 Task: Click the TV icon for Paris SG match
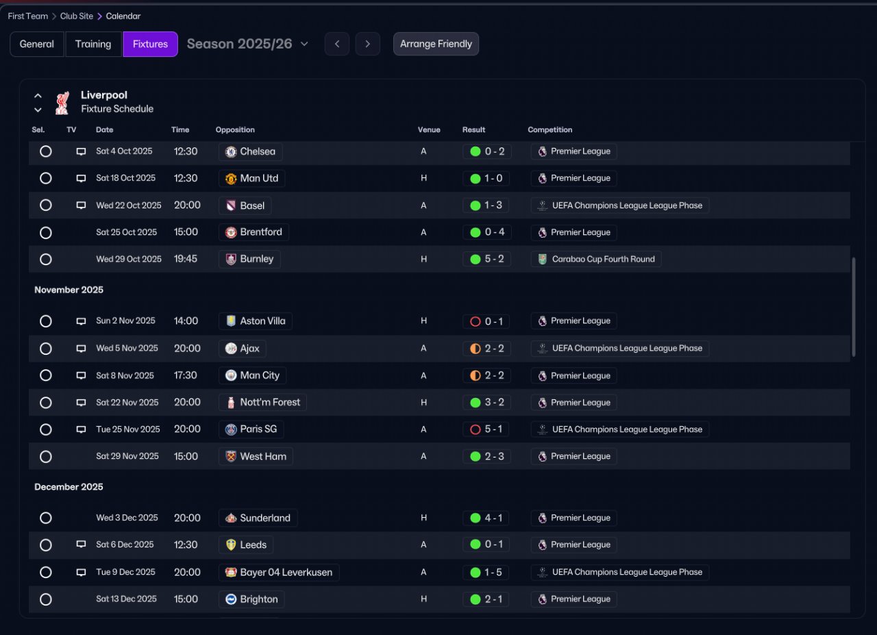(81, 429)
